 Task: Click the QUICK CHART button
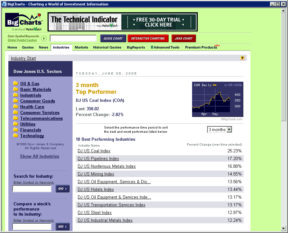(113, 38)
